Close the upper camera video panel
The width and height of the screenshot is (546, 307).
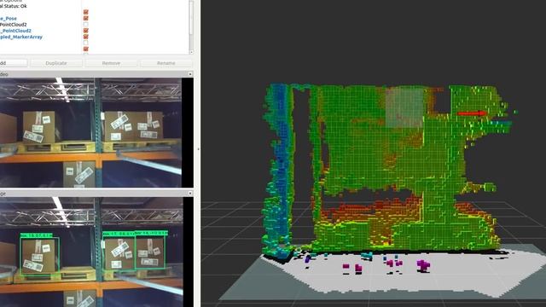(189, 74)
